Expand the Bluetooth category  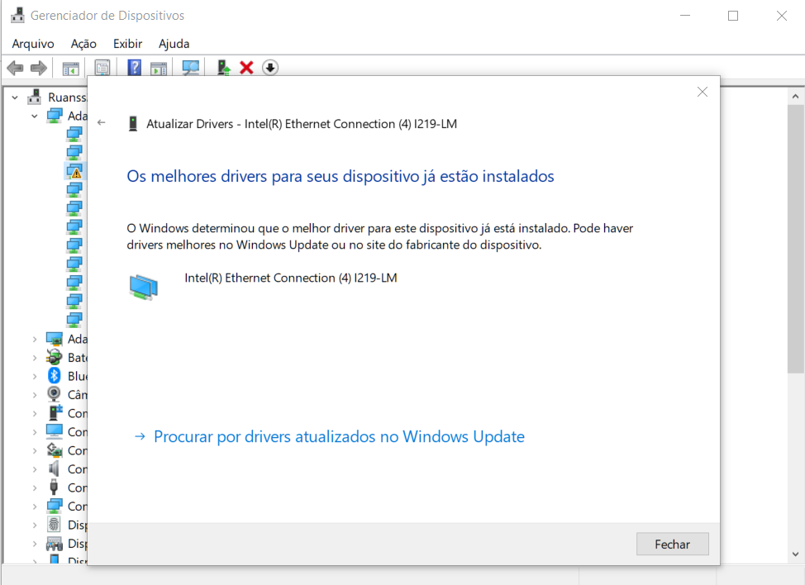click(35, 377)
